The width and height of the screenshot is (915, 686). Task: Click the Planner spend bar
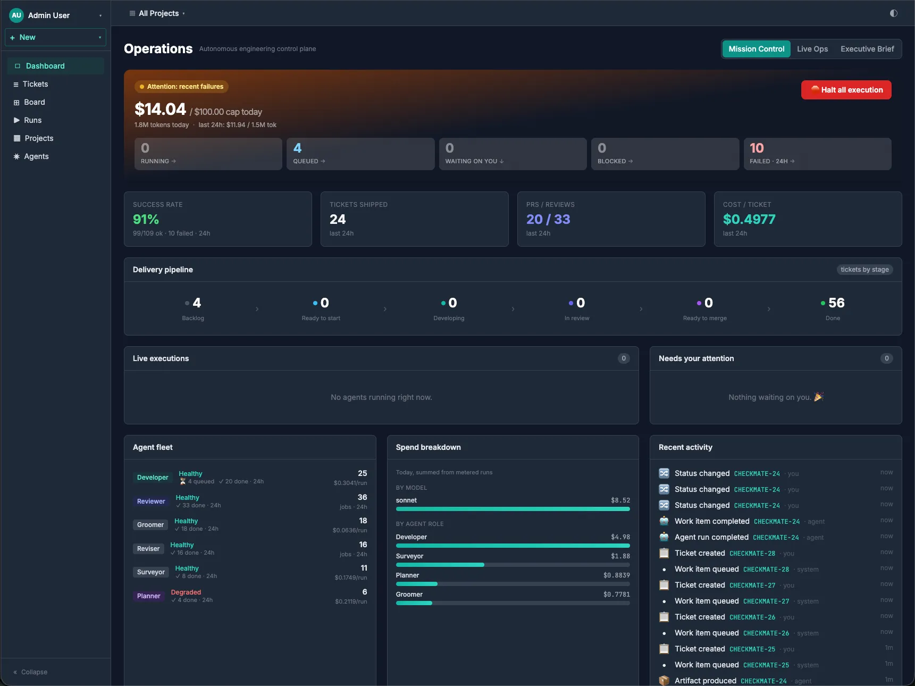(513, 584)
